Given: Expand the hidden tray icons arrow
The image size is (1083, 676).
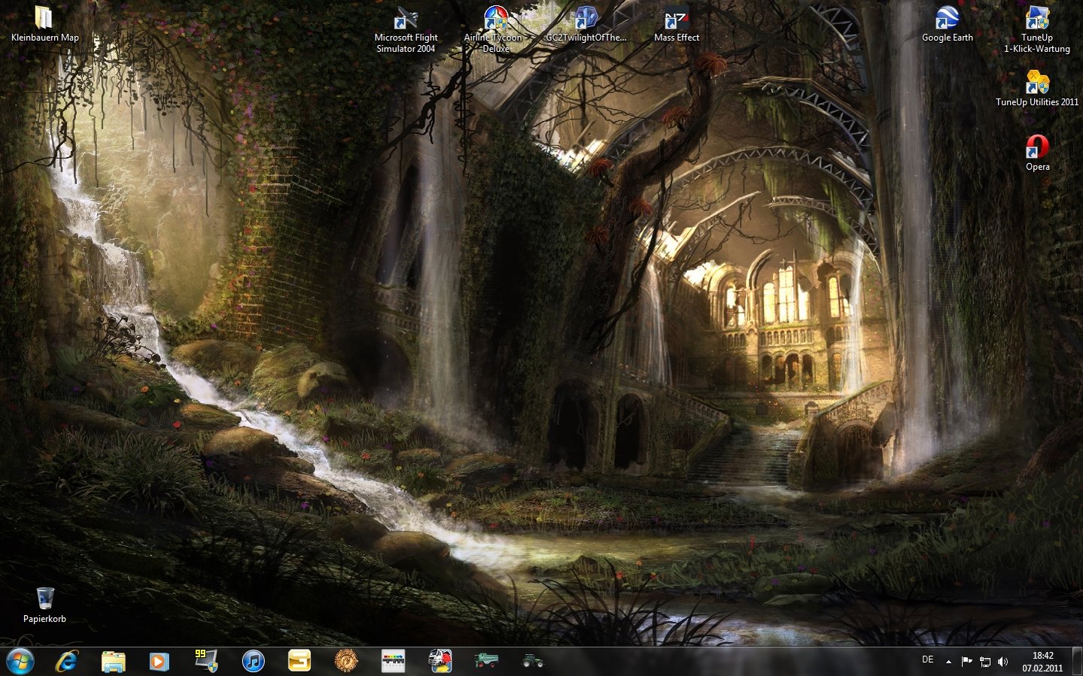Looking at the screenshot, I should pos(948,662).
